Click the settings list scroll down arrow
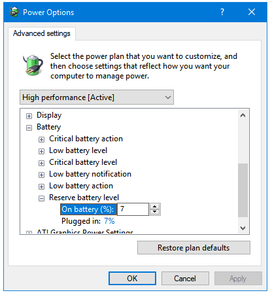This screenshot has height=295, width=270. (x=243, y=228)
